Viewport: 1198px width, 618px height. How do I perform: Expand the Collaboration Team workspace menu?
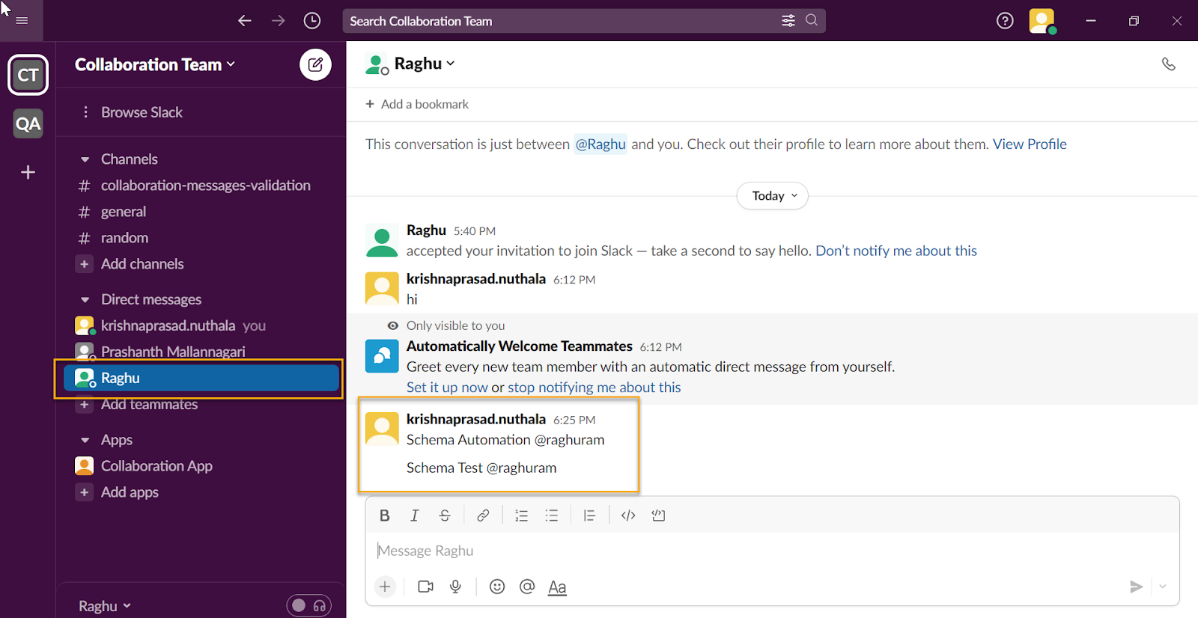(x=155, y=65)
